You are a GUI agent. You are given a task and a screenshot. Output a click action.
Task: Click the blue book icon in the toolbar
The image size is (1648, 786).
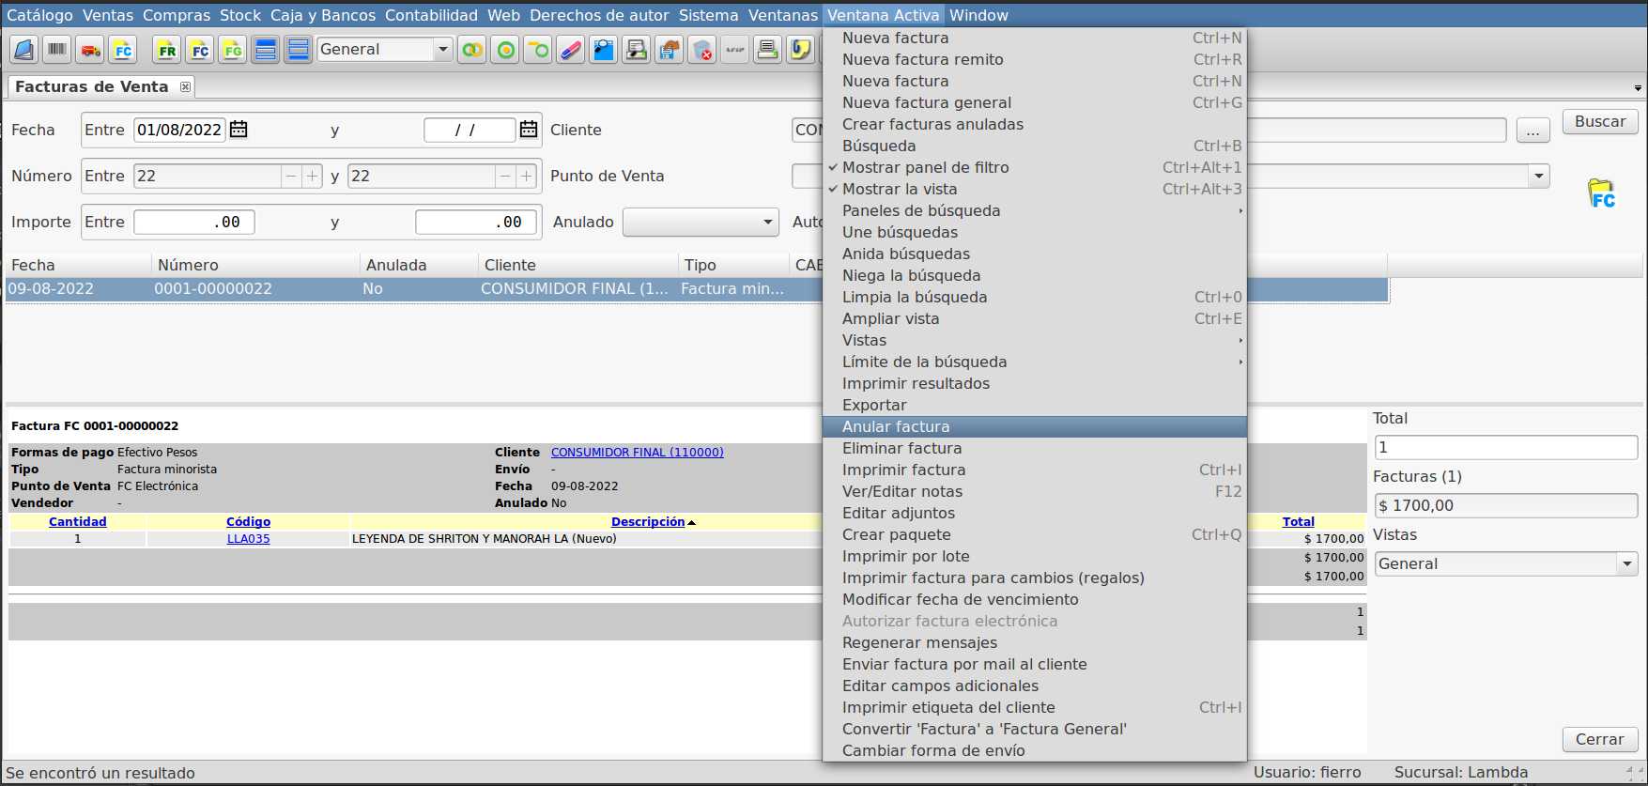coord(24,50)
